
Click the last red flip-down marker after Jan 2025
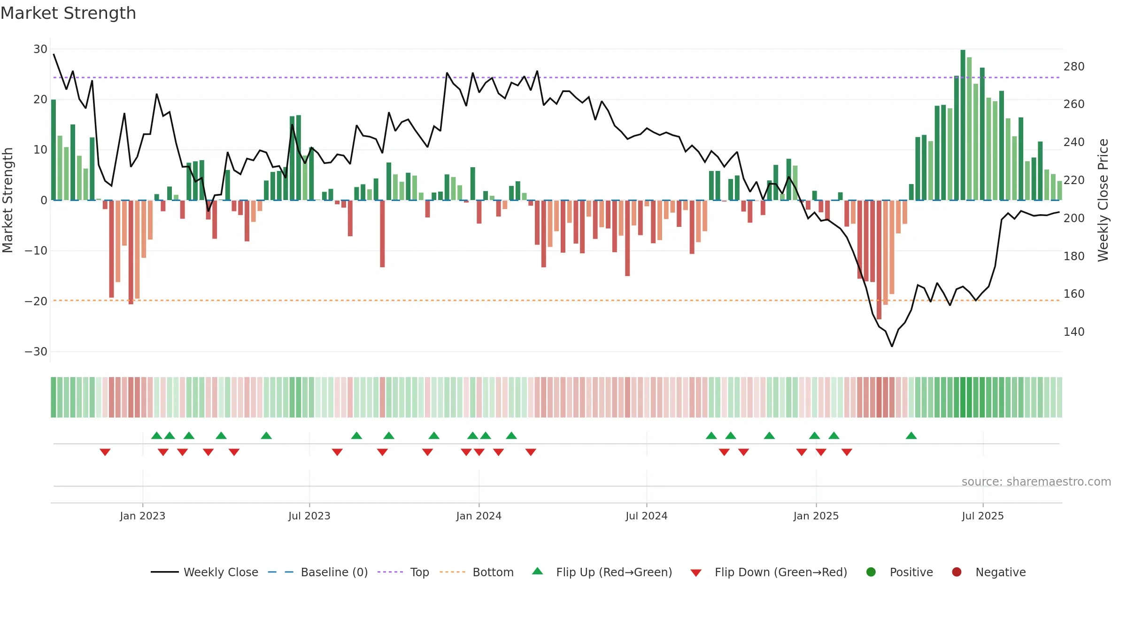[847, 452]
